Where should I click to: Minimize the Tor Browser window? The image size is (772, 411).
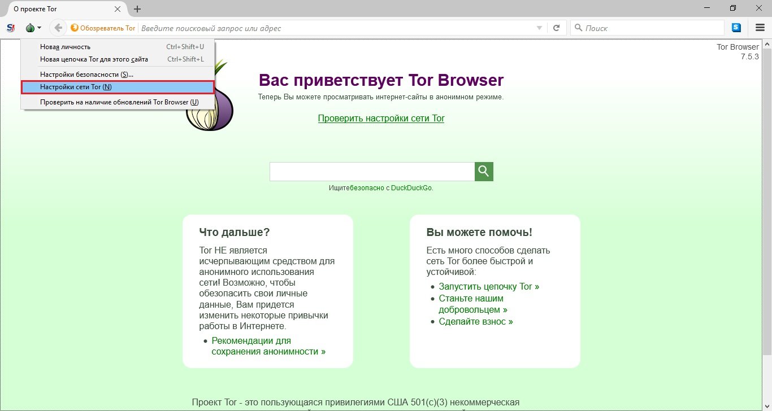click(706, 8)
